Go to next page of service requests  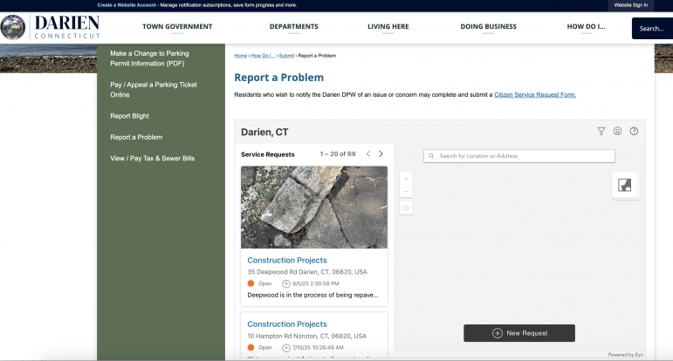pos(381,154)
